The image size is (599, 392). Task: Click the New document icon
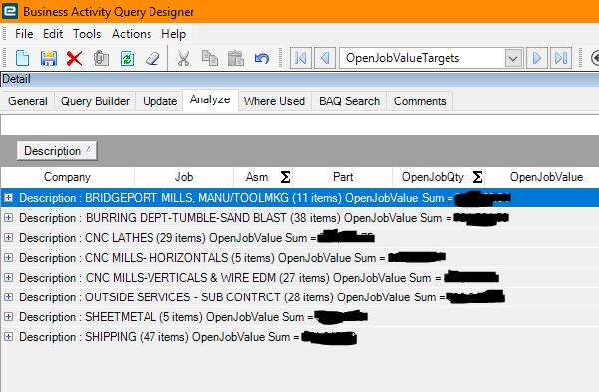coord(23,58)
